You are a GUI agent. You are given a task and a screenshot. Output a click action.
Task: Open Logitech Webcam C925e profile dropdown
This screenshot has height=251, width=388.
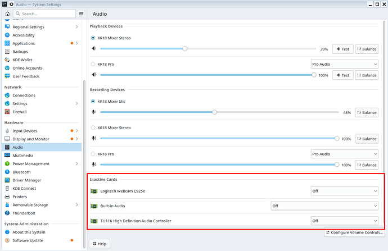[345, 191]
